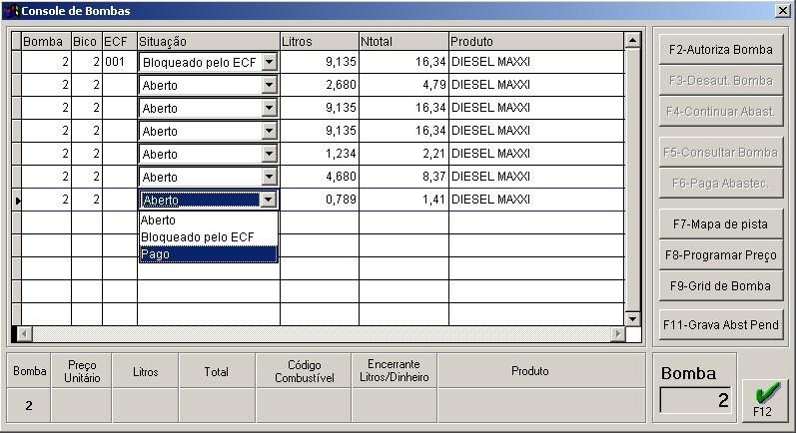796x433 pixels.
Task: Click the Litros cell '2,680'
Action: 320,85
